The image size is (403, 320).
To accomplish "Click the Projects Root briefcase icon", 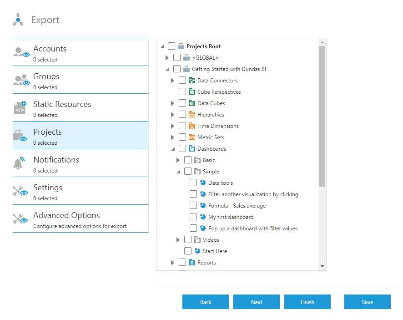I will coord(181,46).
